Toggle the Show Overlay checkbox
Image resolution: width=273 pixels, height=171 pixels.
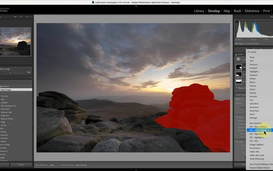237,88
